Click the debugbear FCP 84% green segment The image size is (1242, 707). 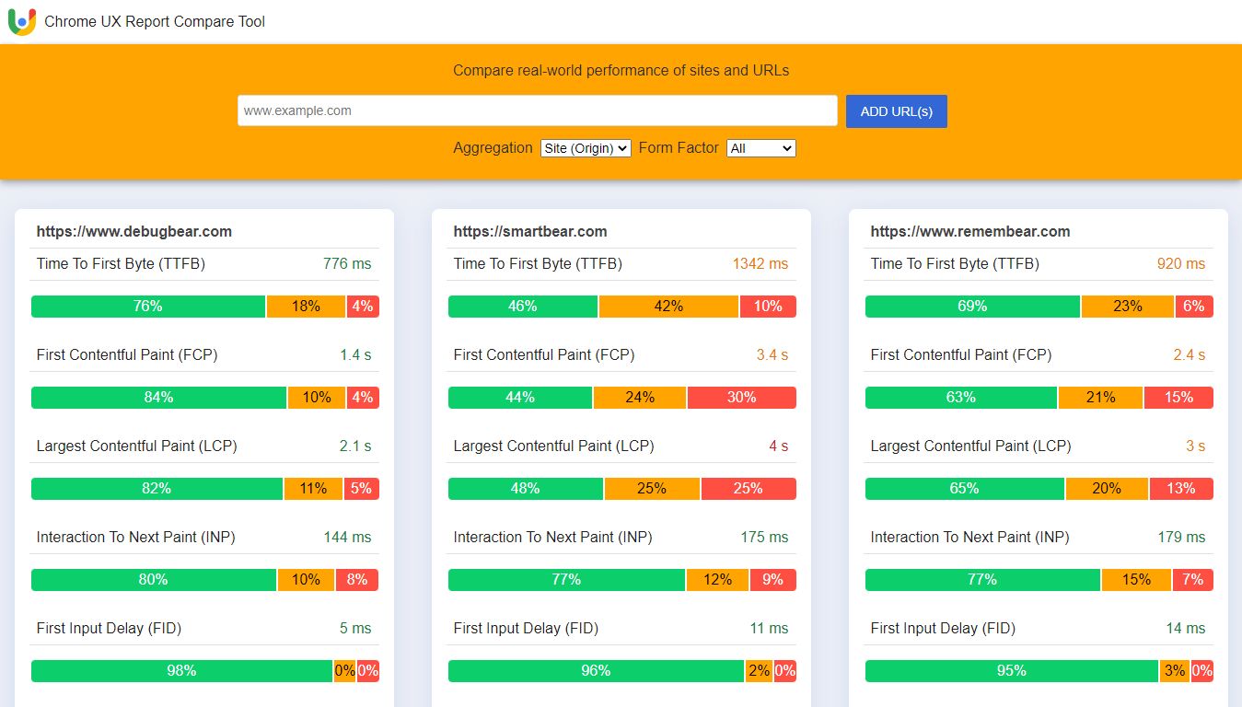(159, 398)
